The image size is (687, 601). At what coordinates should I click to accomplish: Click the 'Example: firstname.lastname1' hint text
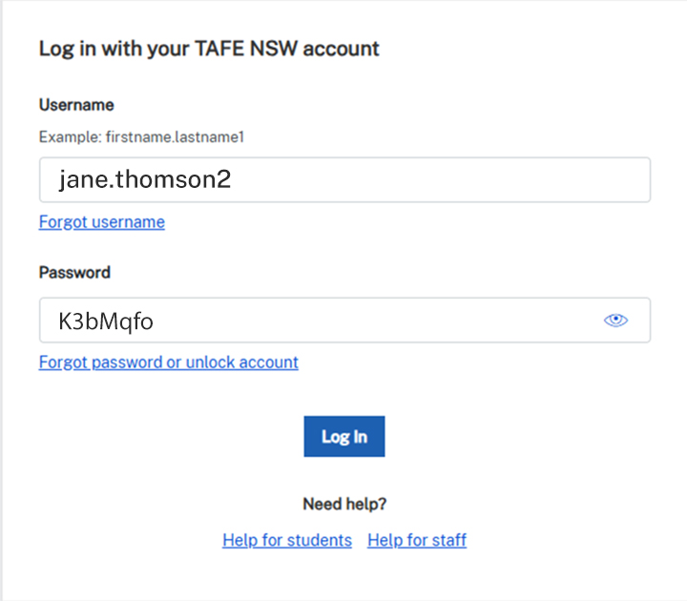pyautogui.click(x=141, y=137)
